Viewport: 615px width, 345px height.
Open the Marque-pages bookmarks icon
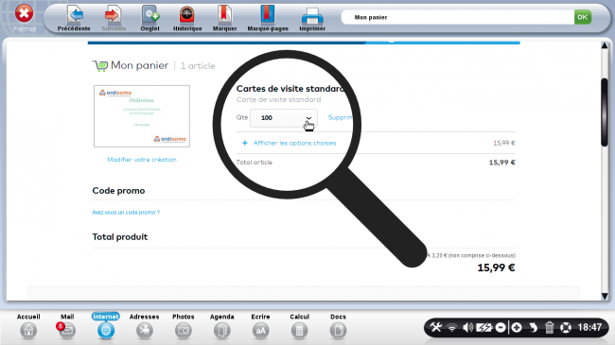268,15
